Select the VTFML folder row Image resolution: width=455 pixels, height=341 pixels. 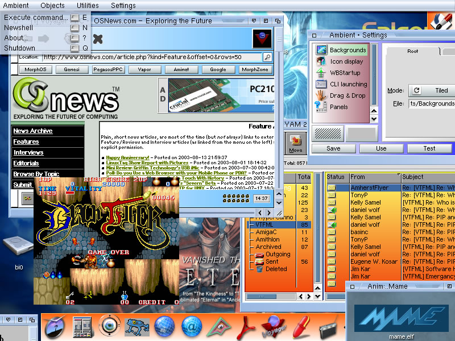[279, 224]
